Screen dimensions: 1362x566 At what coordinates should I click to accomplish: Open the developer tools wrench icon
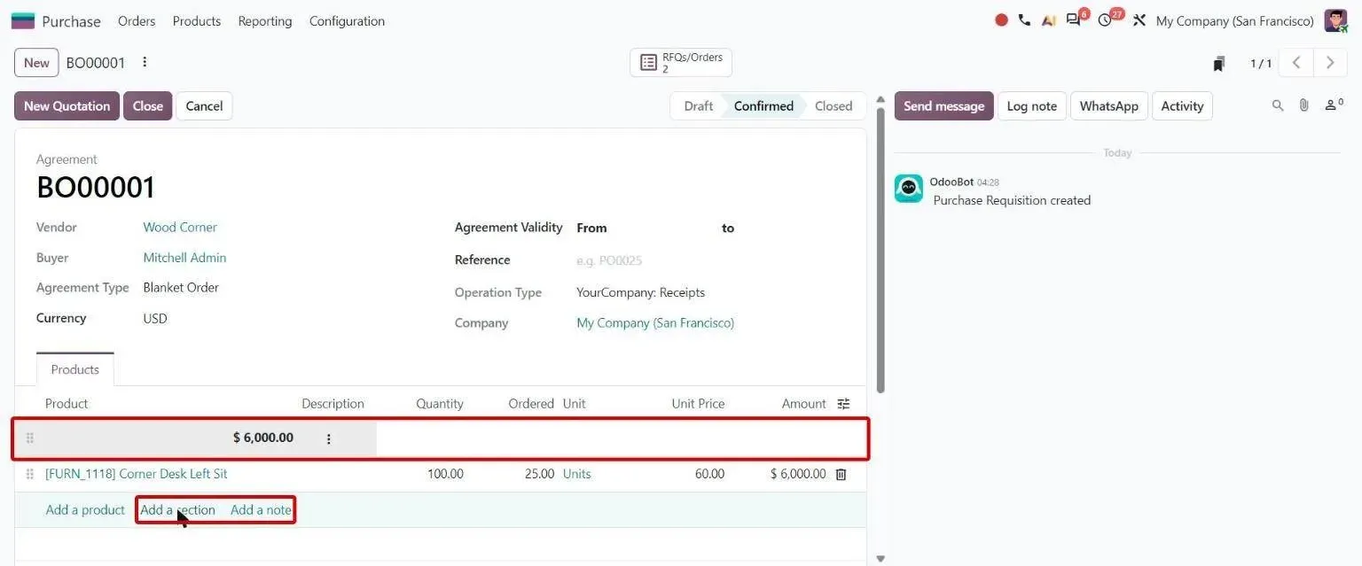point(1139,20)
